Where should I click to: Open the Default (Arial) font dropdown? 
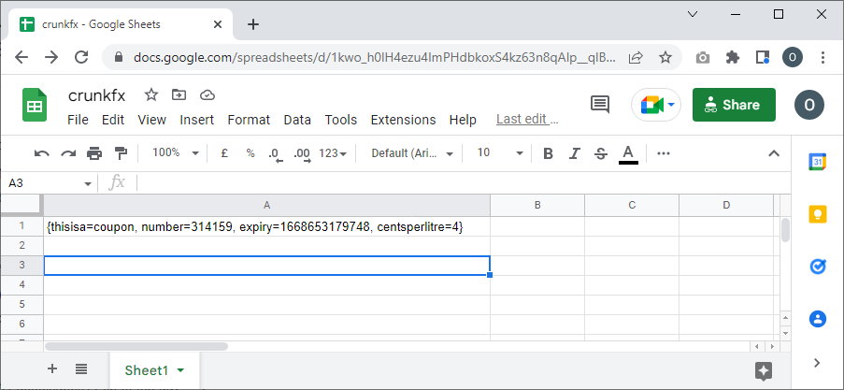pos(412,153)
